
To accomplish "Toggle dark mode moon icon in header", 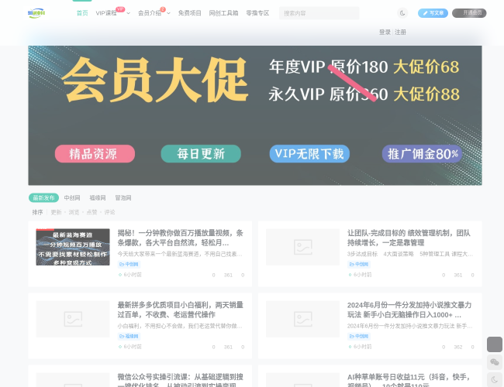I will pyautogui.click(x=402, y=13).
